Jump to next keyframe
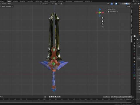Screen dimensions: 140x105 58,97
